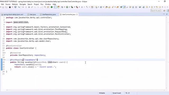Switch to the User.java tab
The width and height of the screenshot is (169, 95).
click(32, 15)
